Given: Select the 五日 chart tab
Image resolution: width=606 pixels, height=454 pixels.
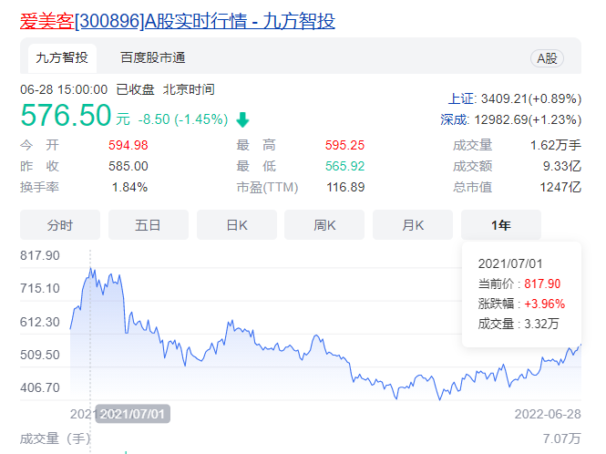Looking at the screenshot, I should click(x=148, y=224).
